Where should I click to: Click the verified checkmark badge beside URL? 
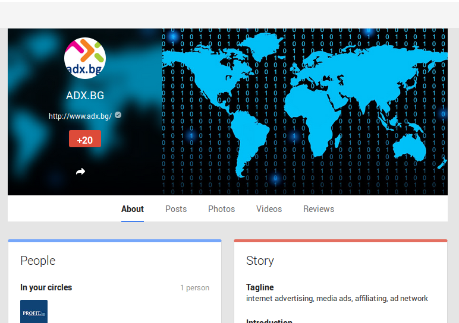pos(118,115)
